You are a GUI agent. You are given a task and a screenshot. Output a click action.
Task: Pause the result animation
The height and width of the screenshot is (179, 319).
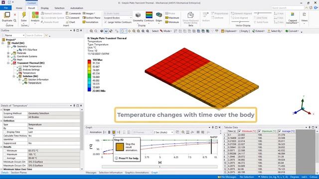point(109,132)
